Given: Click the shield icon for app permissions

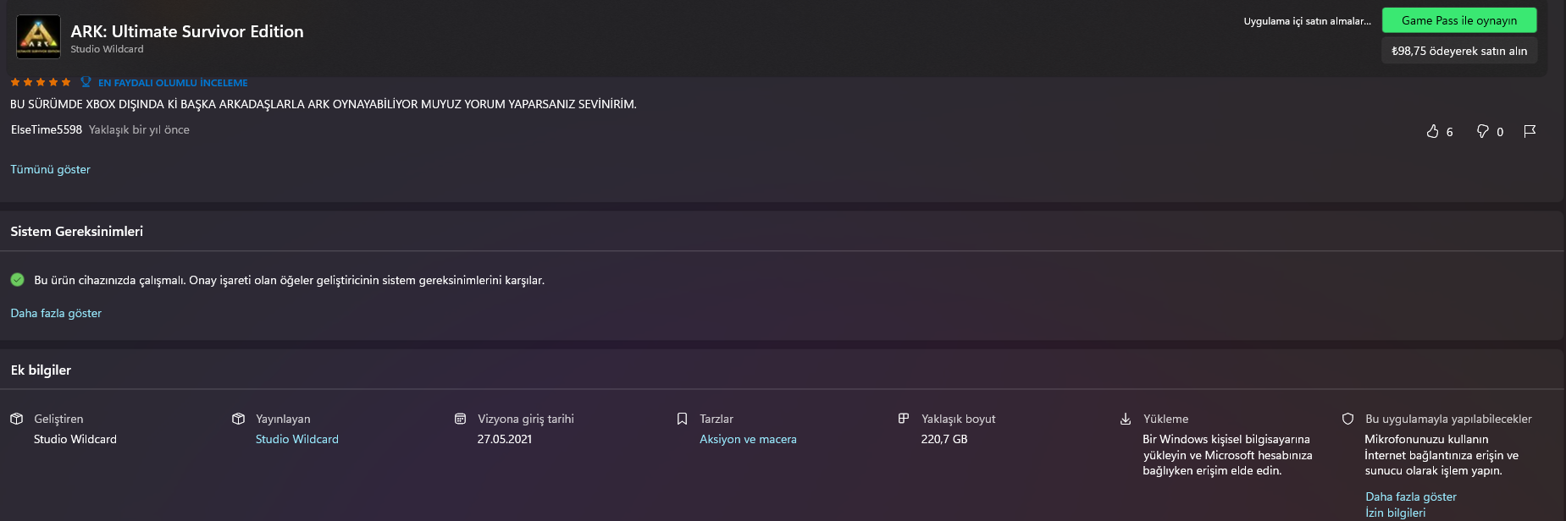Looking at the screenshot, I should coord(1347,419).
